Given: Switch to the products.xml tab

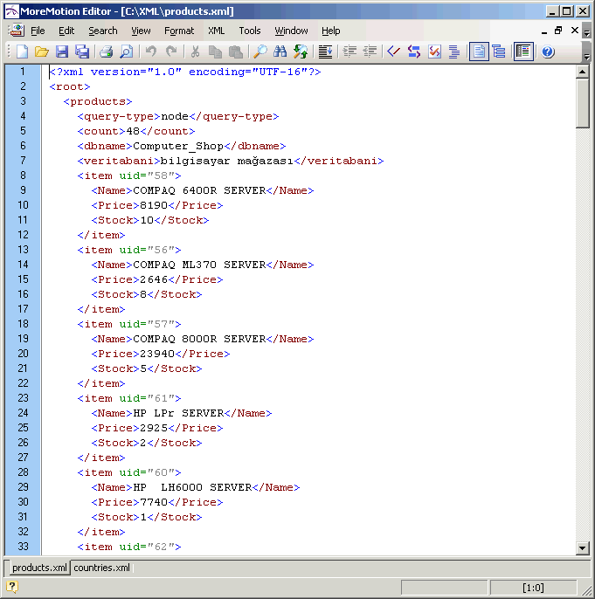Looking at the screenshot, I should coord(39,568).
